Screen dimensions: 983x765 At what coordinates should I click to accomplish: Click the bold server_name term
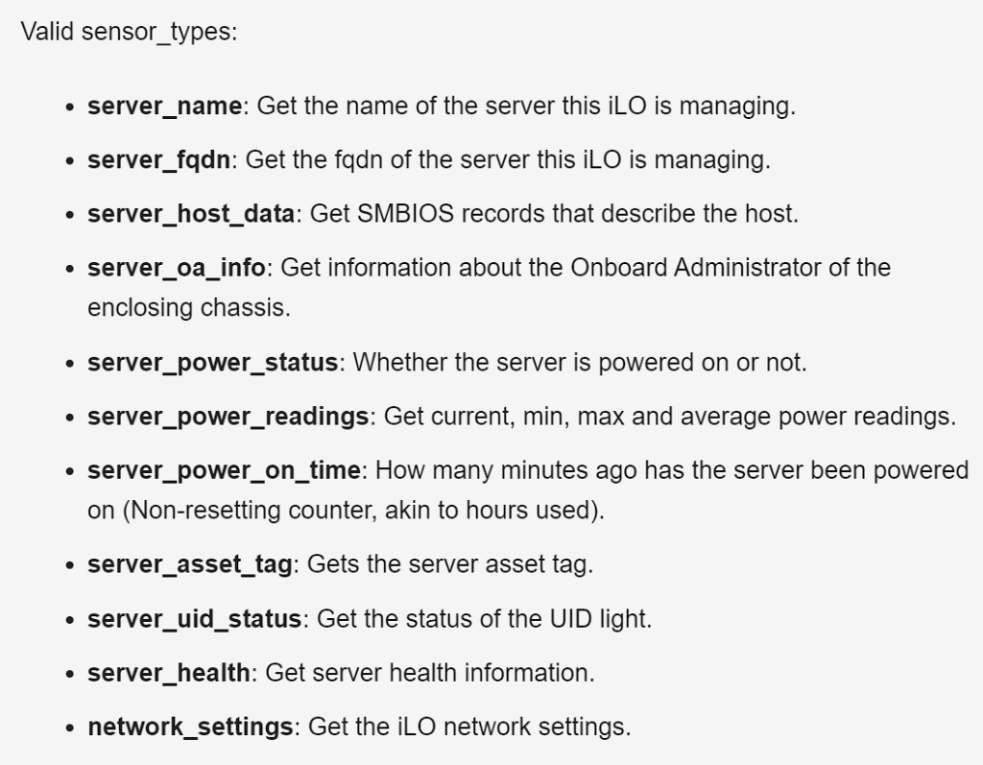164,106
